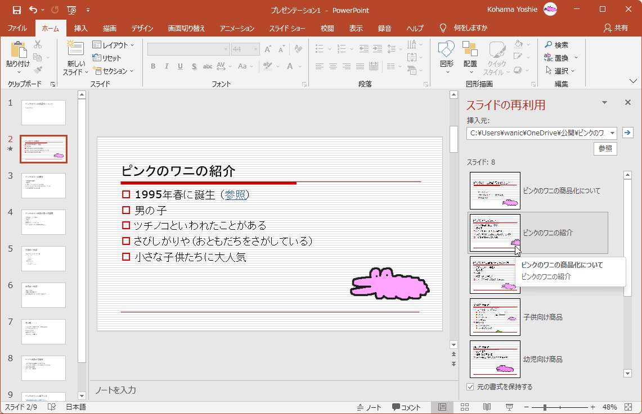642x414 pixels.
Task: Click the Browse button in Reuse Slides
Action: 605,149
